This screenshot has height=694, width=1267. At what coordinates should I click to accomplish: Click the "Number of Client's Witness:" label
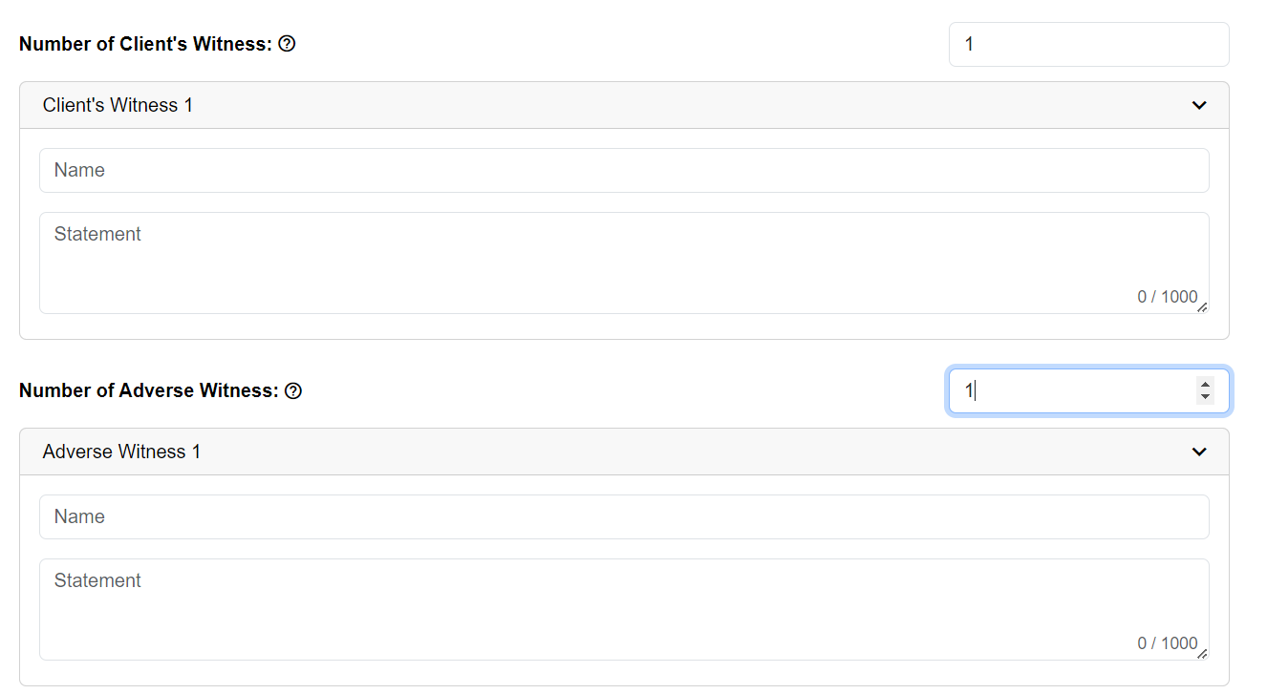[x=145, y=44]
